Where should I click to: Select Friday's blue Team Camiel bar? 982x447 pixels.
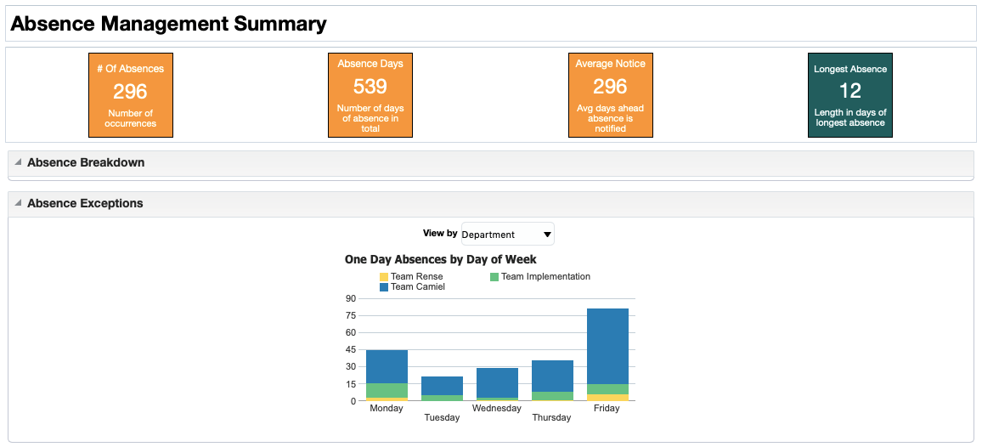(607, 346)
